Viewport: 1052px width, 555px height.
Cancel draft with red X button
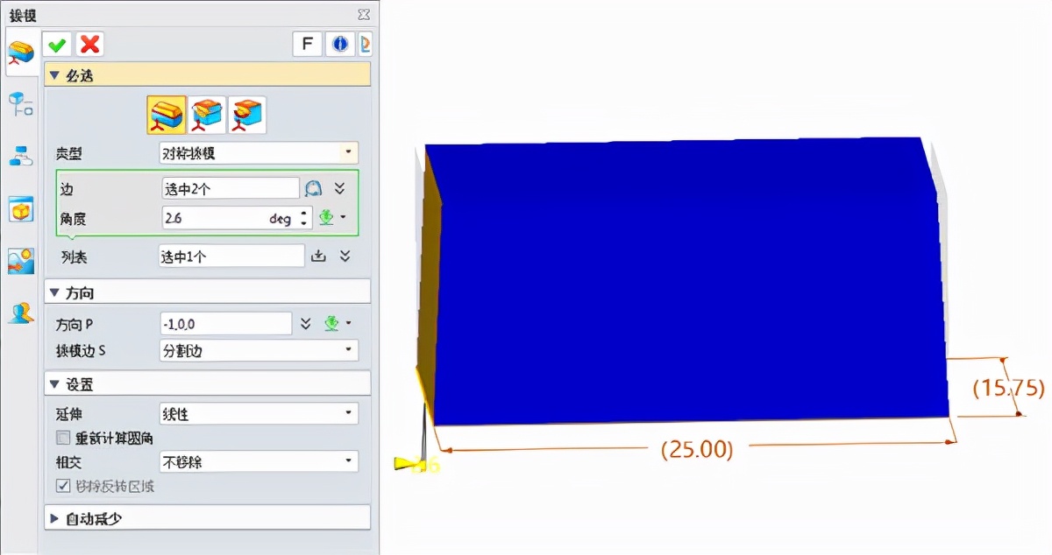(x=89, y=44)
